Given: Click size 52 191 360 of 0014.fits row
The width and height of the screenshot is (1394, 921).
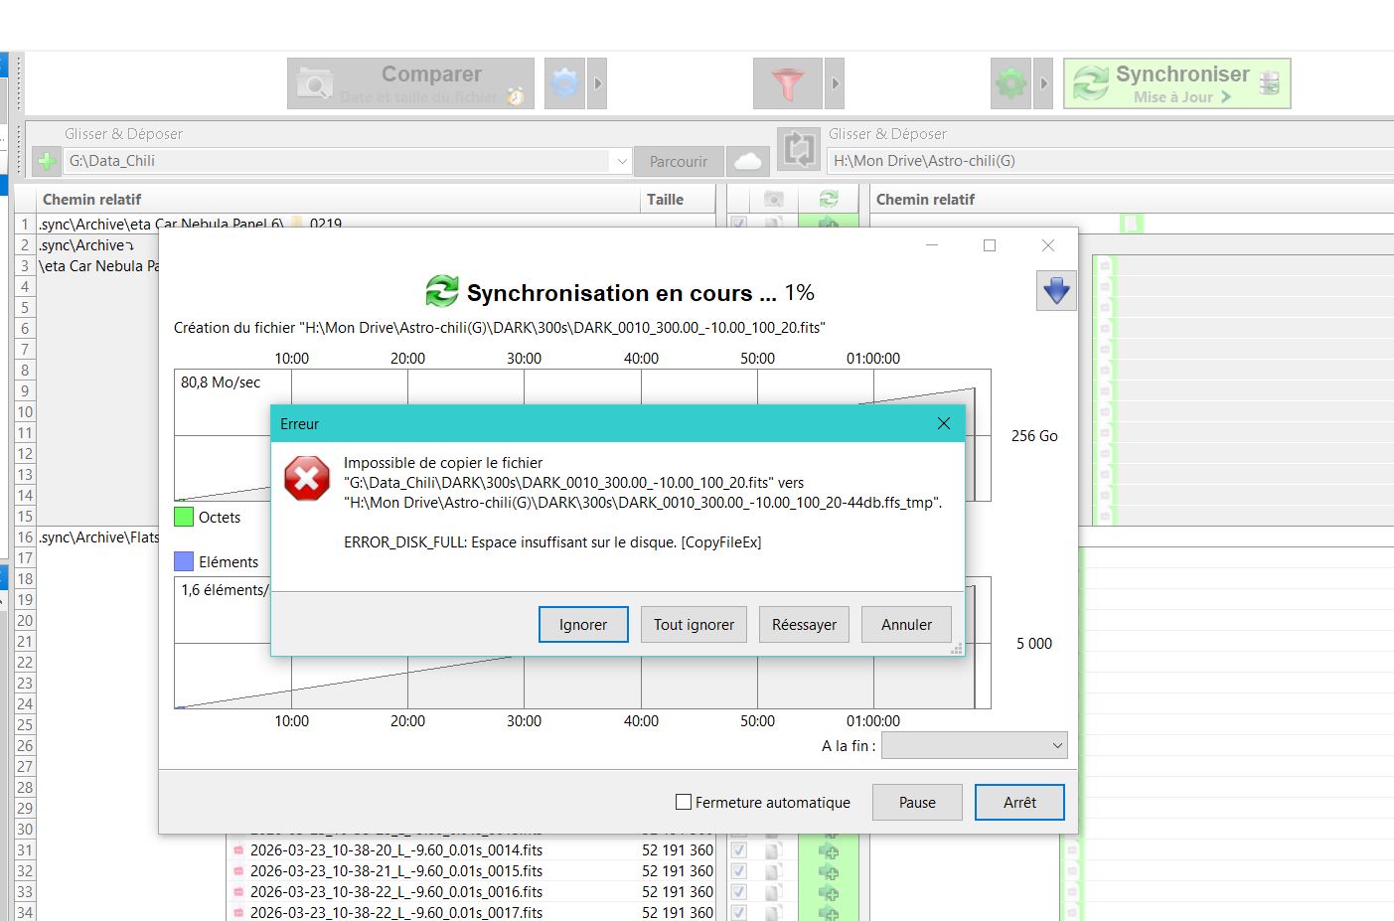Looking at the screenshot, I should point(678,850).
